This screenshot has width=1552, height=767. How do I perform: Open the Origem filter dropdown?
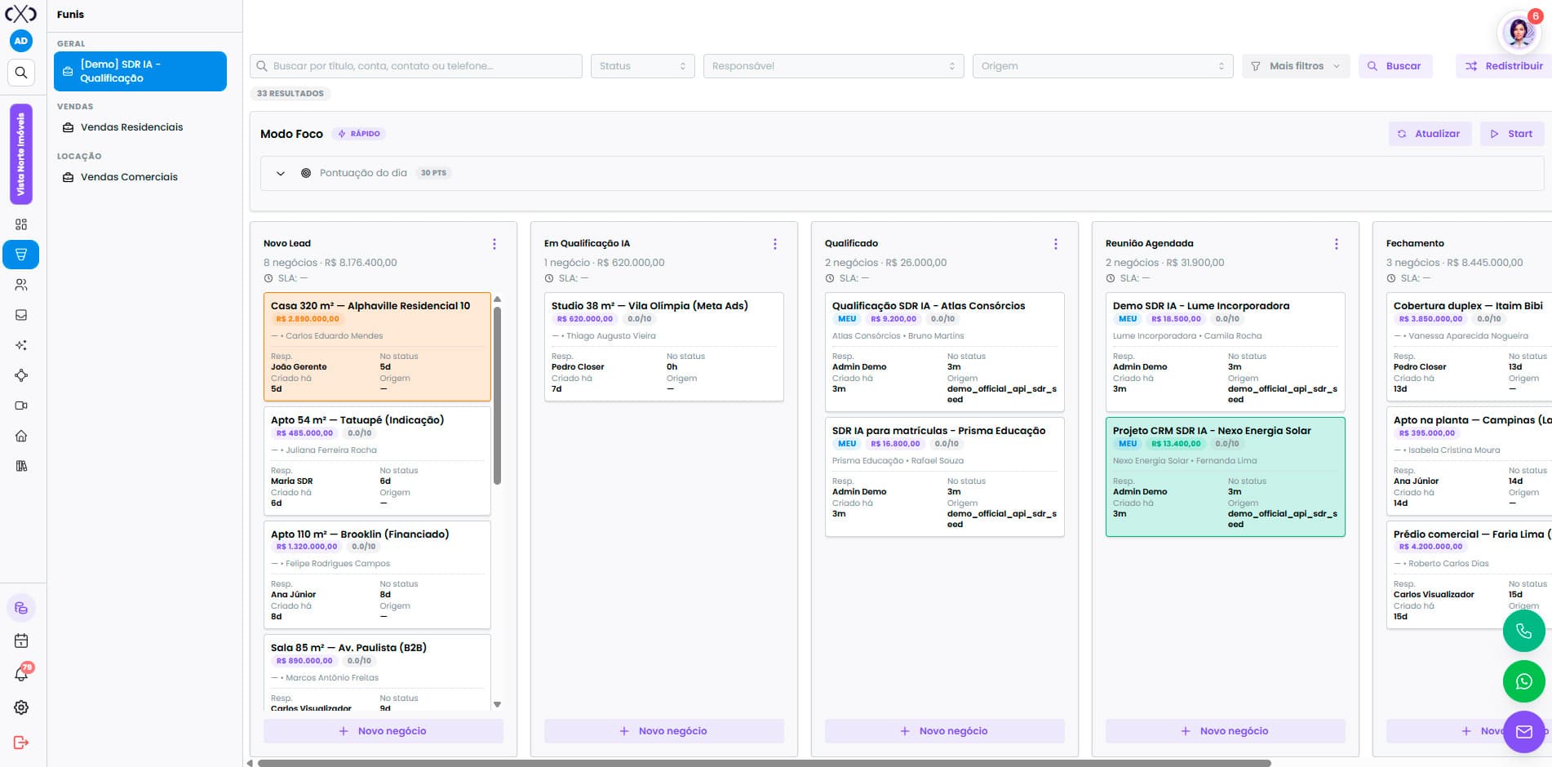pyautogui.click(x=1103, y=66)
